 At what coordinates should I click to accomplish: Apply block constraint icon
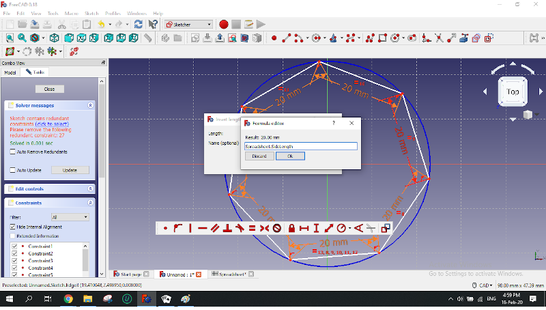coord(277,228)
